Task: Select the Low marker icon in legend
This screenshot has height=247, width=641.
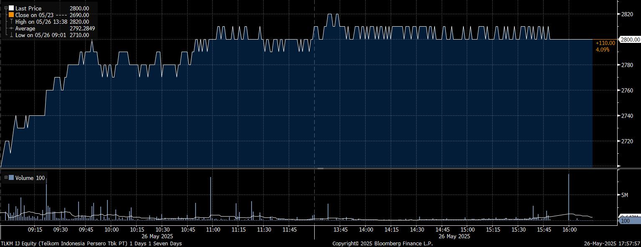Action: coord(11,35)
